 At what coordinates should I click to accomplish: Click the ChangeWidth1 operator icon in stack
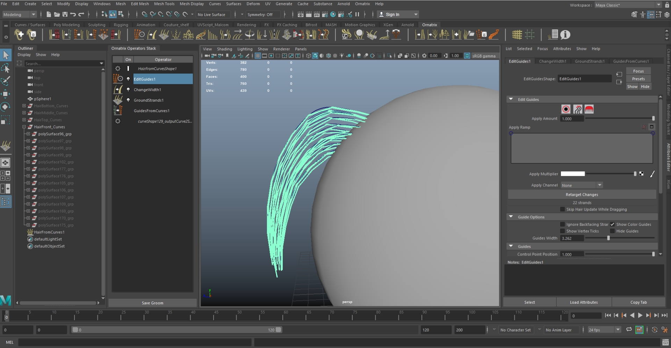tap(118, 90)
